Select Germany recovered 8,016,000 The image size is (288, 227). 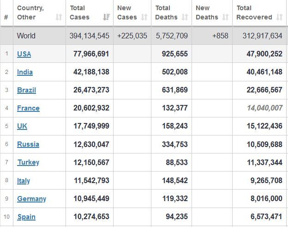266,198
